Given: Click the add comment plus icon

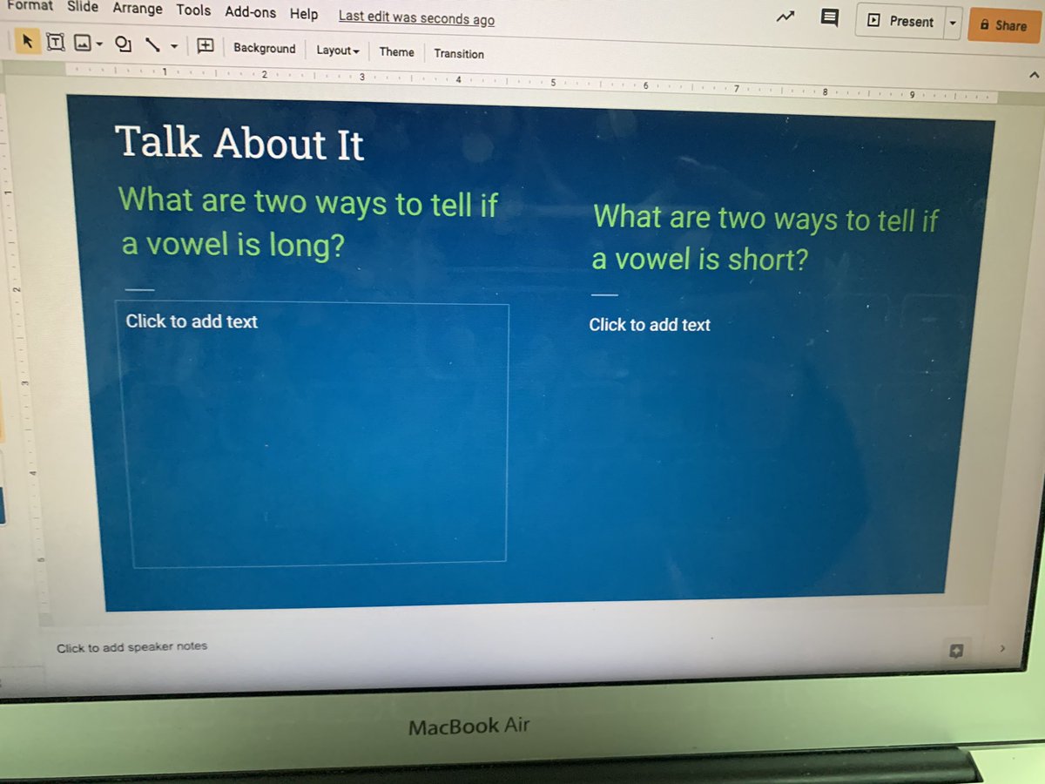Looking at the screenshot, I should [x=206, y=45].
